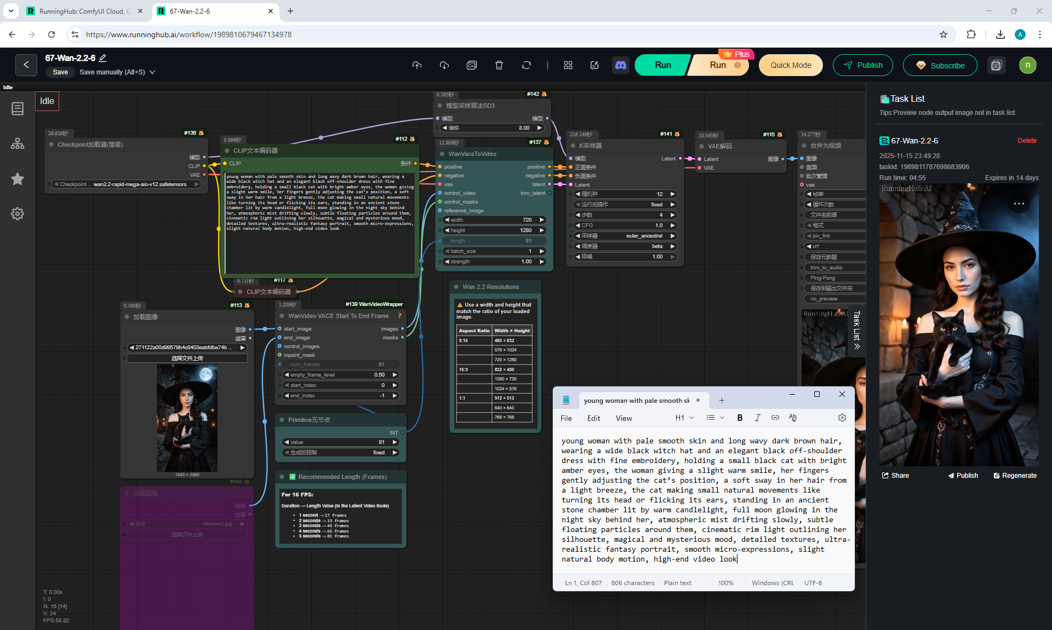Image resolution: width=1052 pixels, height=630 pixels.
Task: Toggle italic formatting in Notepad
Action: 757,418
